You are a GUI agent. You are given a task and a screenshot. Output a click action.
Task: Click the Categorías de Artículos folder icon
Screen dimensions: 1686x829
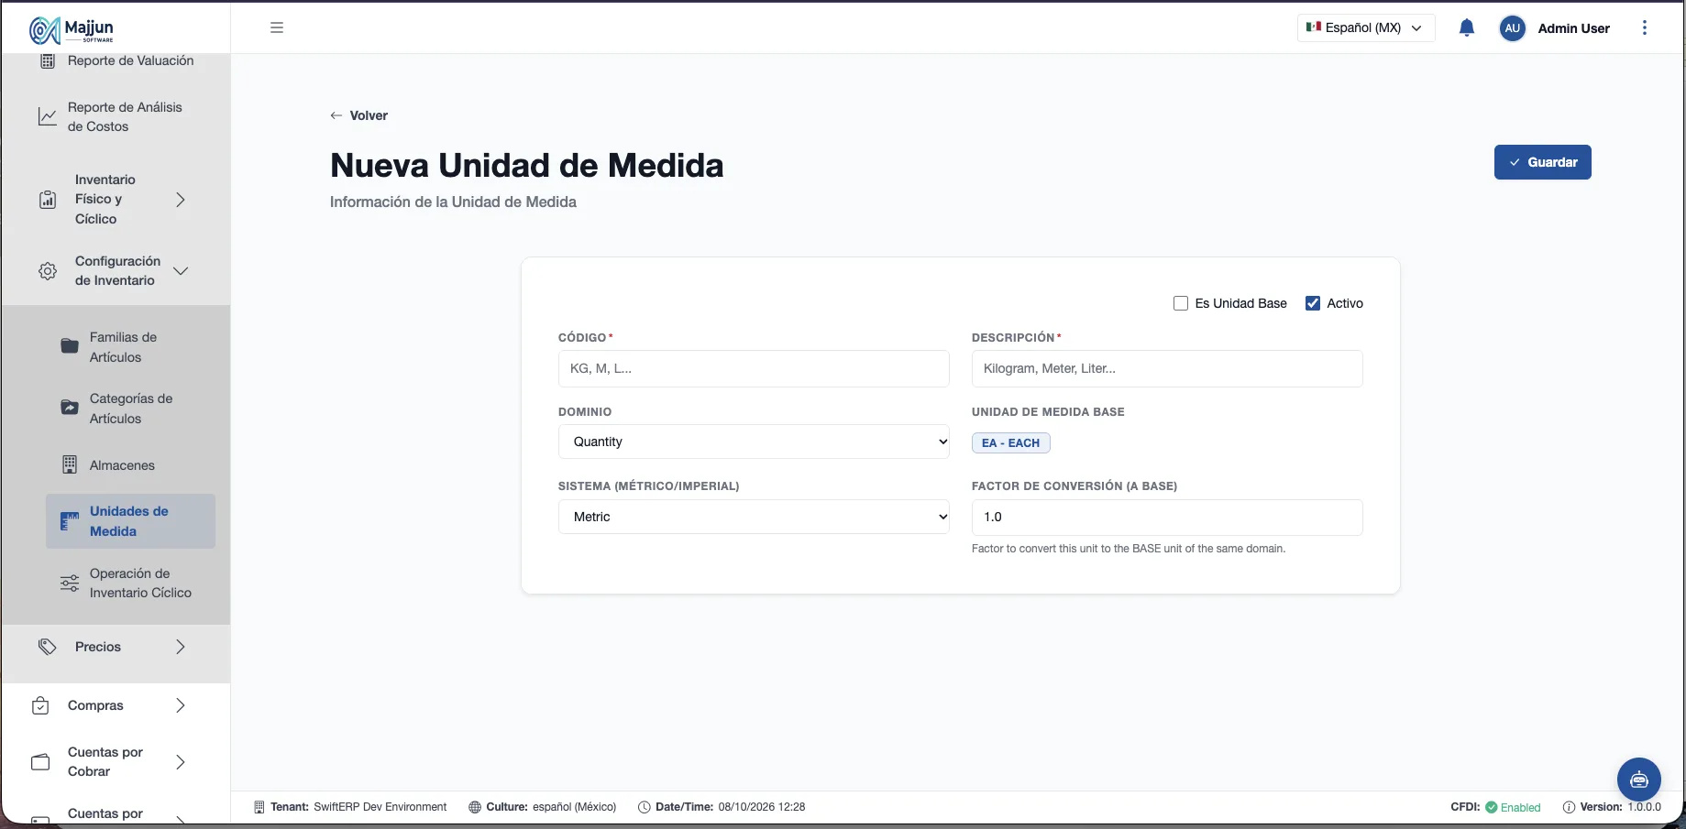(70, 408)
